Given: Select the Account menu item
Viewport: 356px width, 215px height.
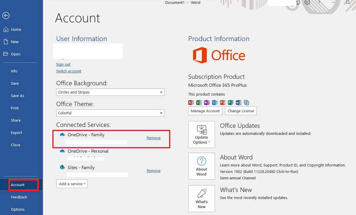Looking at the screenshot, I should pyautogui.click(x=21, y=185).
